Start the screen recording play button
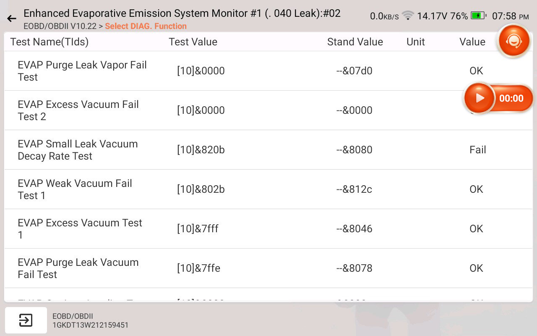The width and height of the screenshot is (537, 336). pos(480,98)
